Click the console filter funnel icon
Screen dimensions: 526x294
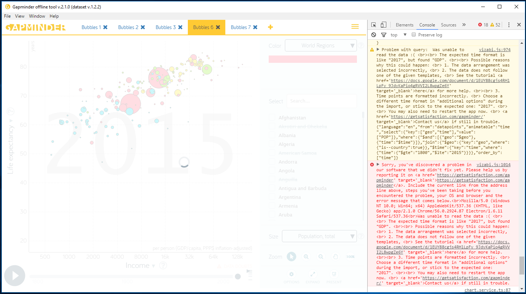[384, 35]
